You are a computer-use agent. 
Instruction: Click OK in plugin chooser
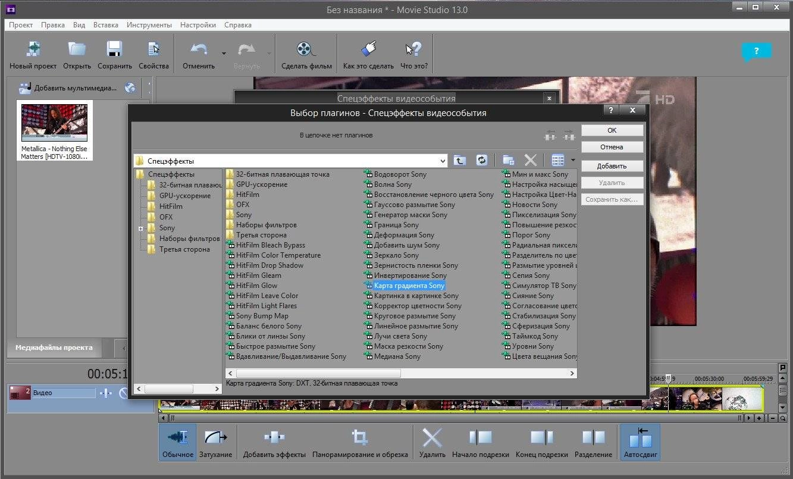click(612, 130)
